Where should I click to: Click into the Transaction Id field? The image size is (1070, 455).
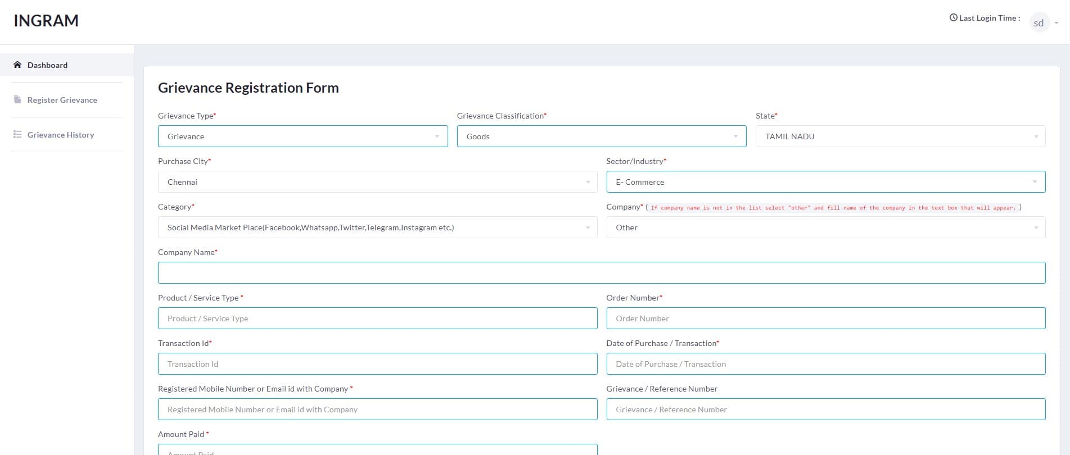click(x=377, y=364)
